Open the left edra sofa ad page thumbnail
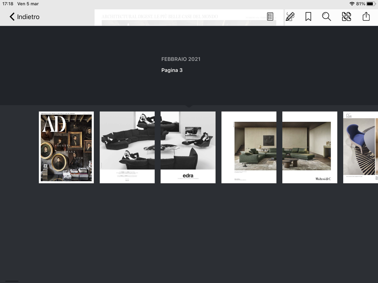The width and height of the screenshot is (378, 283). pyautogui.click(x=127, y=147)
